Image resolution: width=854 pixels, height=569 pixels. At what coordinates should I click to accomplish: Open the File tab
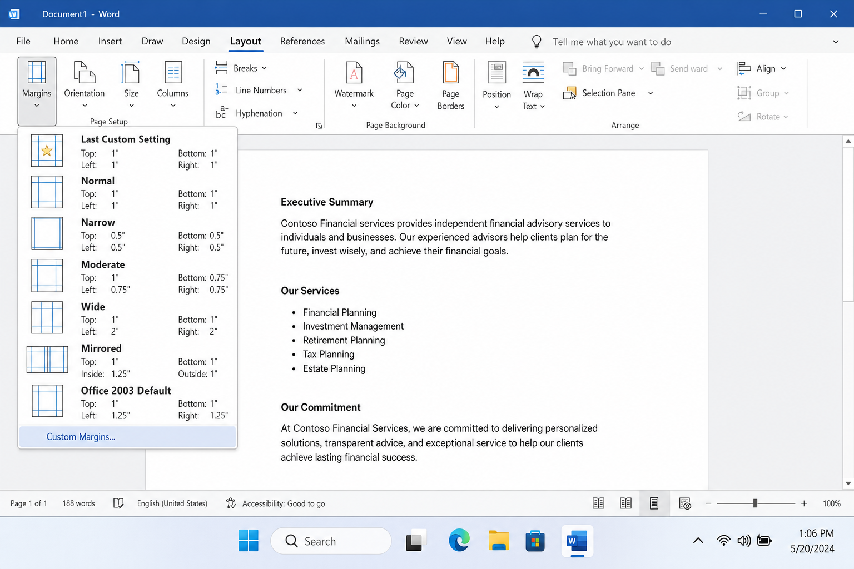coord(23,41)
